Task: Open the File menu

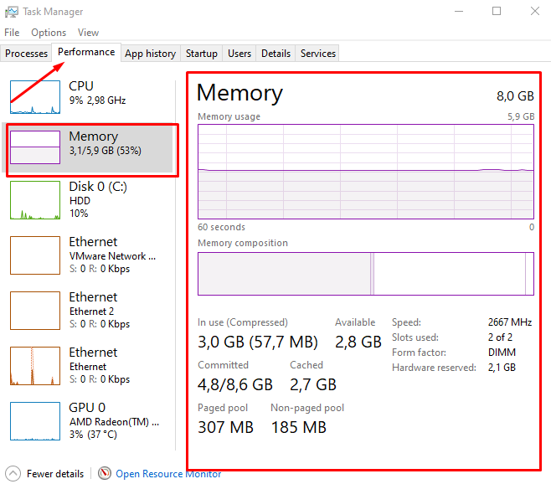Action: point(12,33)
